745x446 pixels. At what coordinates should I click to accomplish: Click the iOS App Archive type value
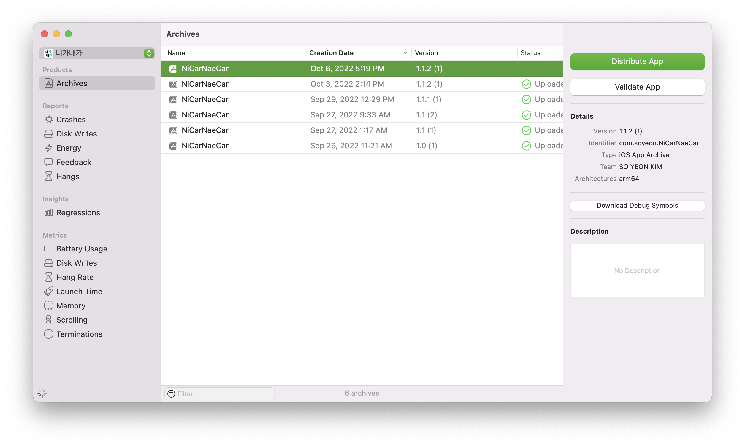click(644, 155)
